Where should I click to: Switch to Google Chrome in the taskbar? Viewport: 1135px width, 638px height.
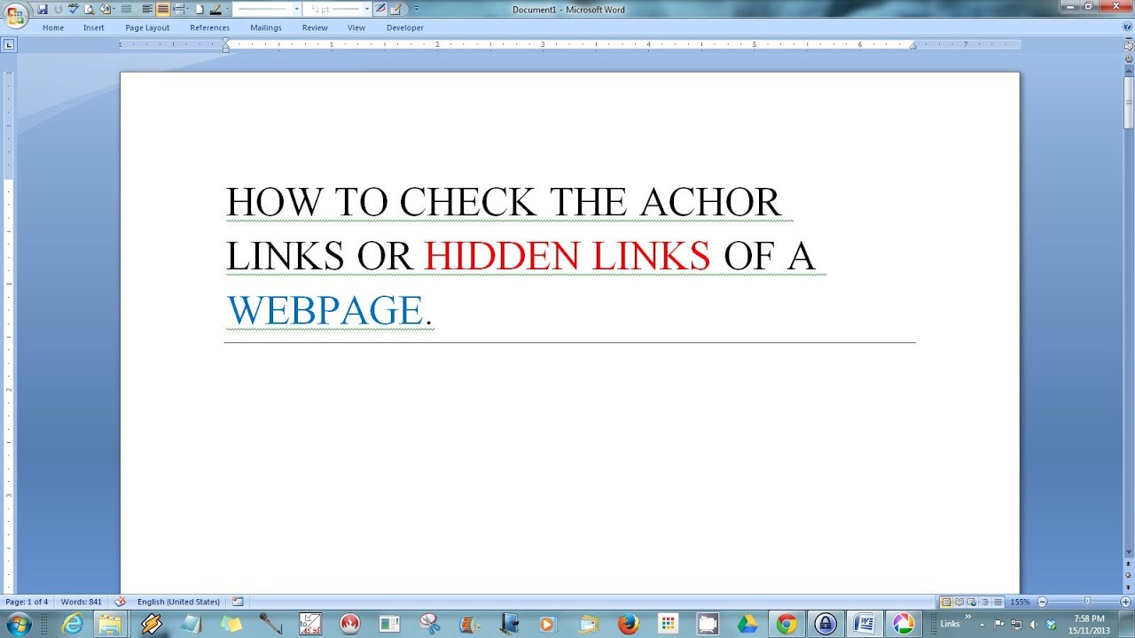[x=786, y=624]
